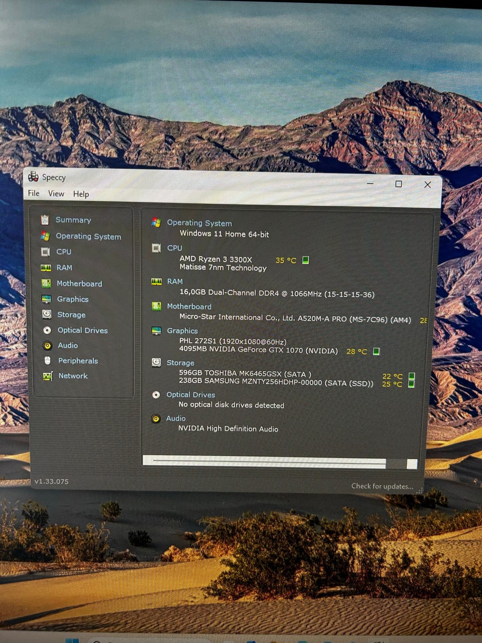This screenshot has height=643, width=482.
Task: Open the Peripherals label in sidebar
Action: pyautogui.click(x=78, y=361)
